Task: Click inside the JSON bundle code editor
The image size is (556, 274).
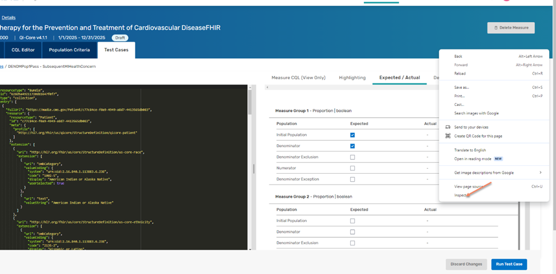Action: pos(125,171)
